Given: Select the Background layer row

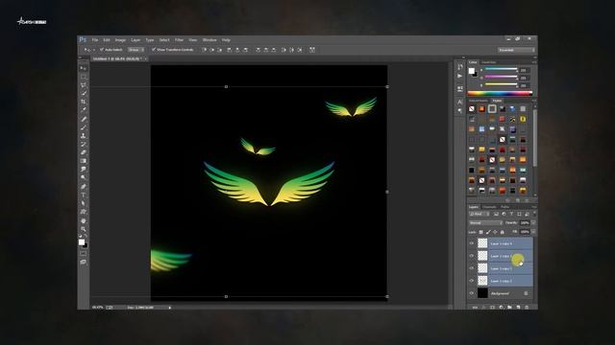Looking at the screenshot, I should point(501,293).
